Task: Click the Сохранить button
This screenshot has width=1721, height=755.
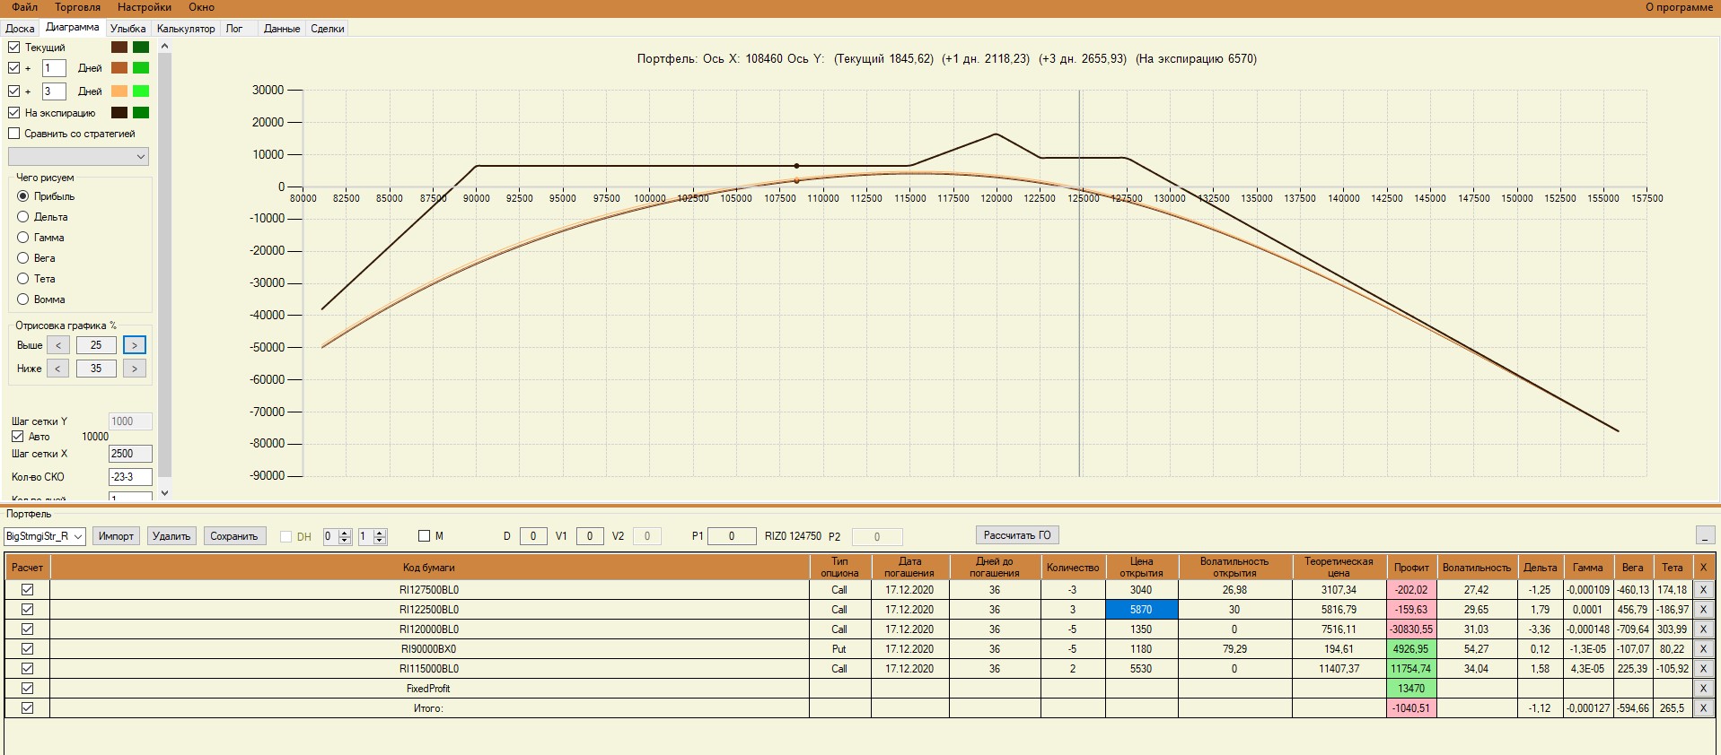Action: 234,536
